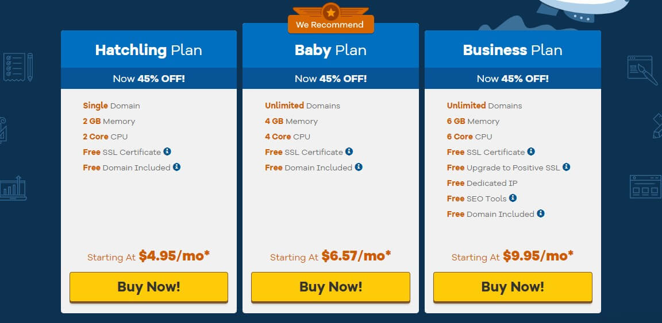662x323 pixels.
Task: Click the checklist and pencil background icon
Action: click(x=18, y=67)
